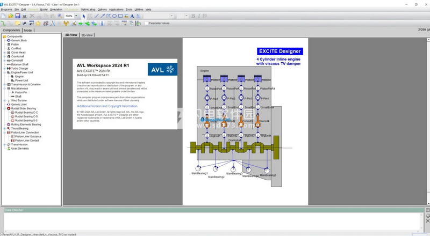
Task: Select the Insert Image tool
Action: click(x=126, y=16)
